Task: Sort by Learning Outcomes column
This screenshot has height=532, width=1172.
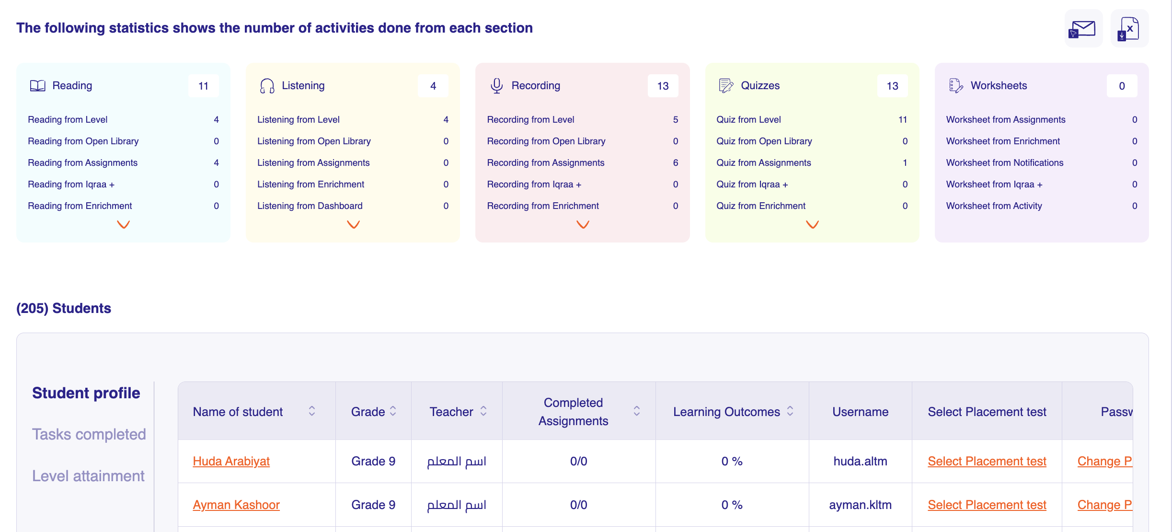Action: coord(790,411)
